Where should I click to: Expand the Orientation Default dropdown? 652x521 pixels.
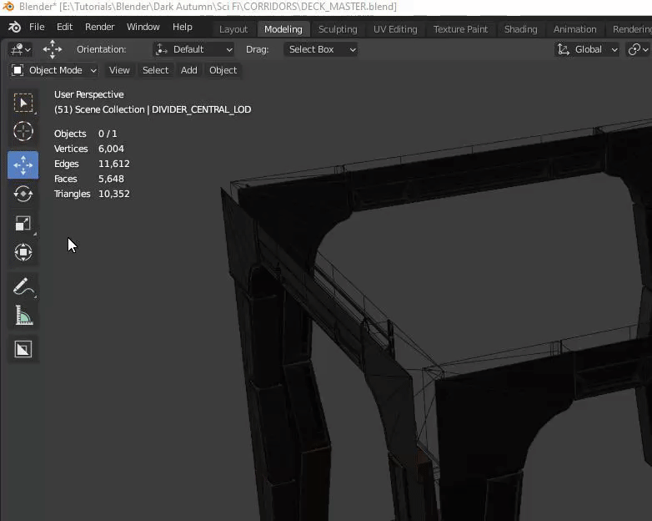coord(194,49)
